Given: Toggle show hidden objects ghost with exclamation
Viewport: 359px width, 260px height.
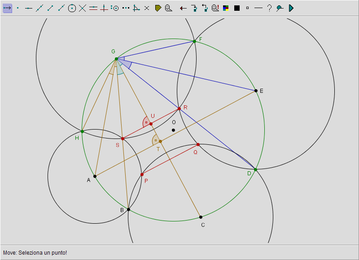Looking at the screenshot, I should 215,8.
